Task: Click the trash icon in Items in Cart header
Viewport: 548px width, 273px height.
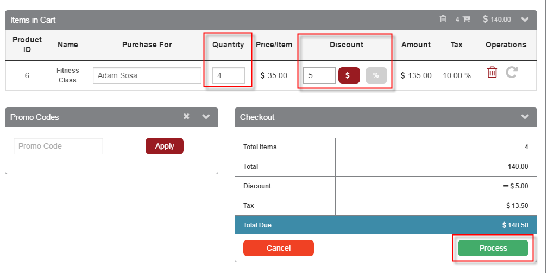Action: 443,19
